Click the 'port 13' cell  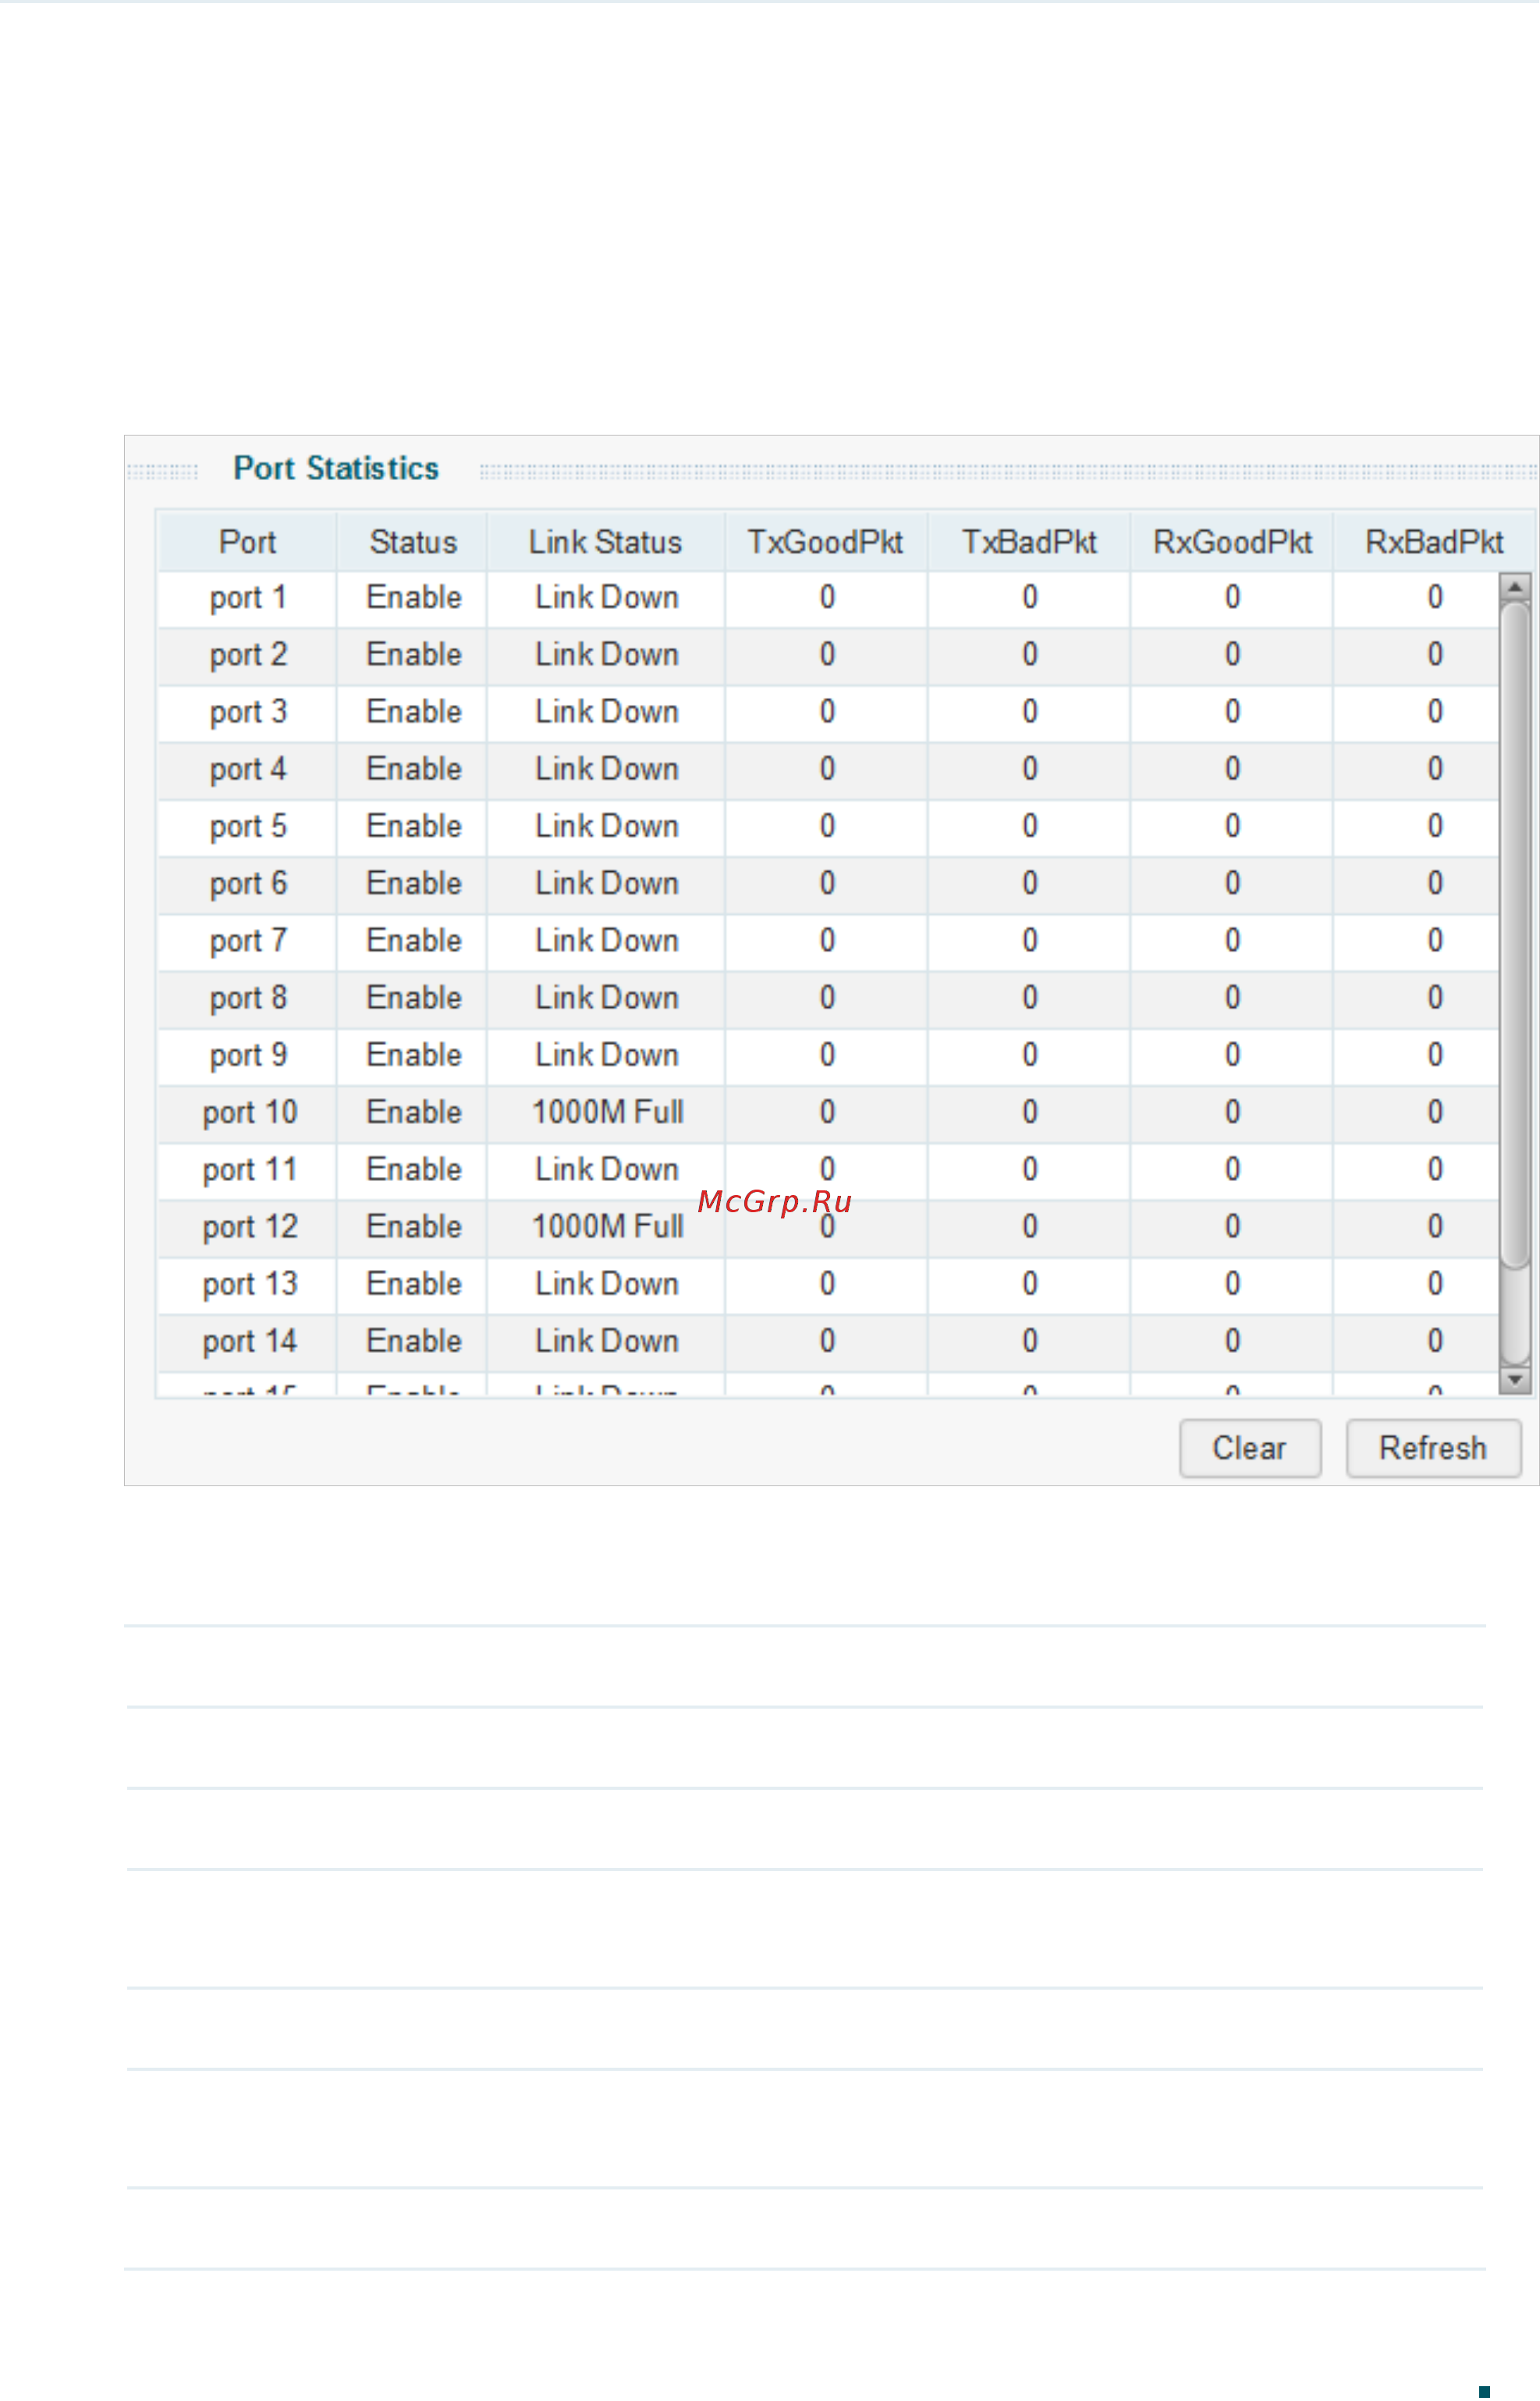point(248,1285)
